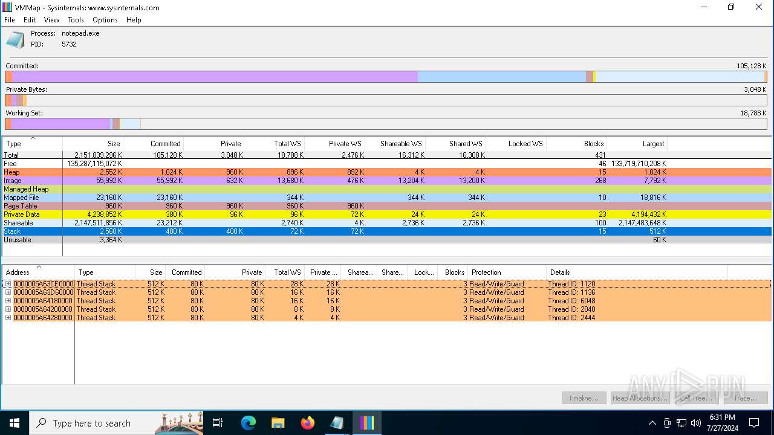Viewport: 774px width, 435px height.
Task: Expand thread stack 0000005A63CE0000
Action: click(8, 284)
